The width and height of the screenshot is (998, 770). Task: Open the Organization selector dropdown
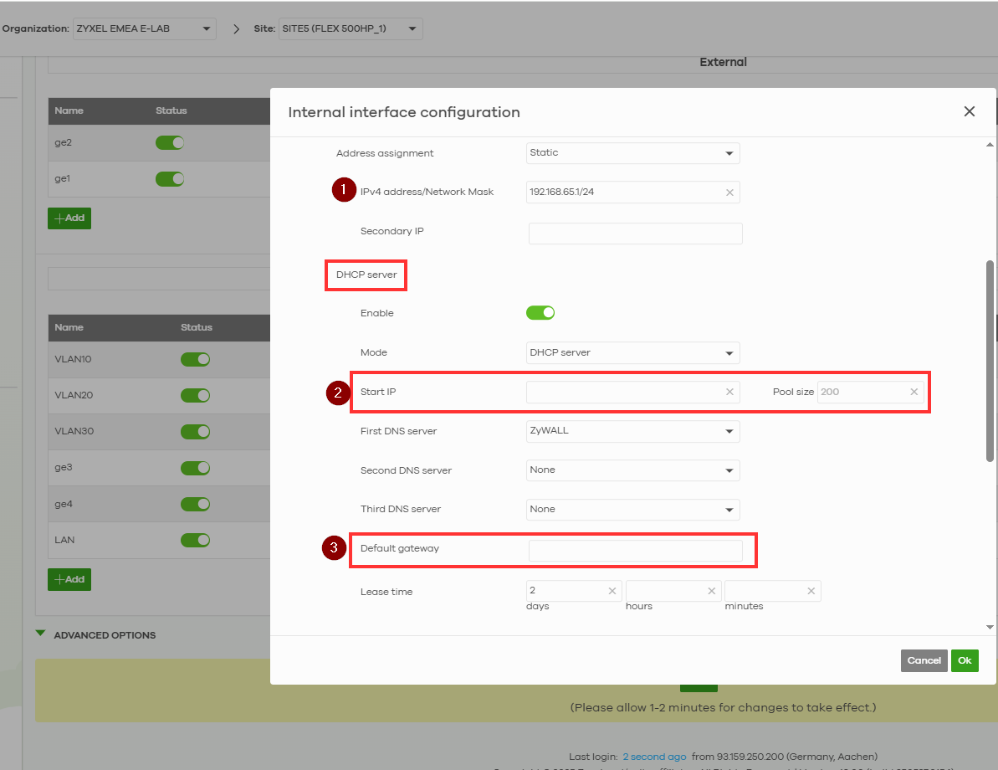pos(145,29)
